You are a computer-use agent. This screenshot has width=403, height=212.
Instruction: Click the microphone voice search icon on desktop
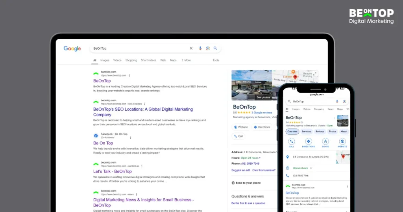point(200,48)
